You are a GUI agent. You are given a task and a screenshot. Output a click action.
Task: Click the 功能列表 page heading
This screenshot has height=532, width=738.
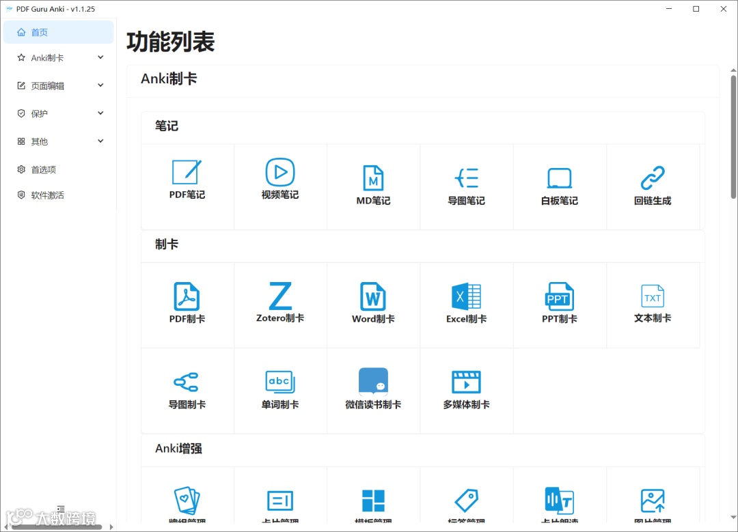[x=170, y=42]
